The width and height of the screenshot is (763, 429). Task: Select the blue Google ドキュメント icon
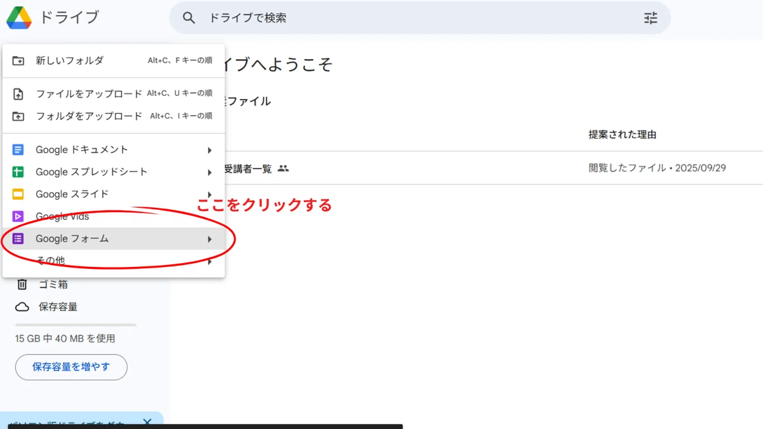18,150
